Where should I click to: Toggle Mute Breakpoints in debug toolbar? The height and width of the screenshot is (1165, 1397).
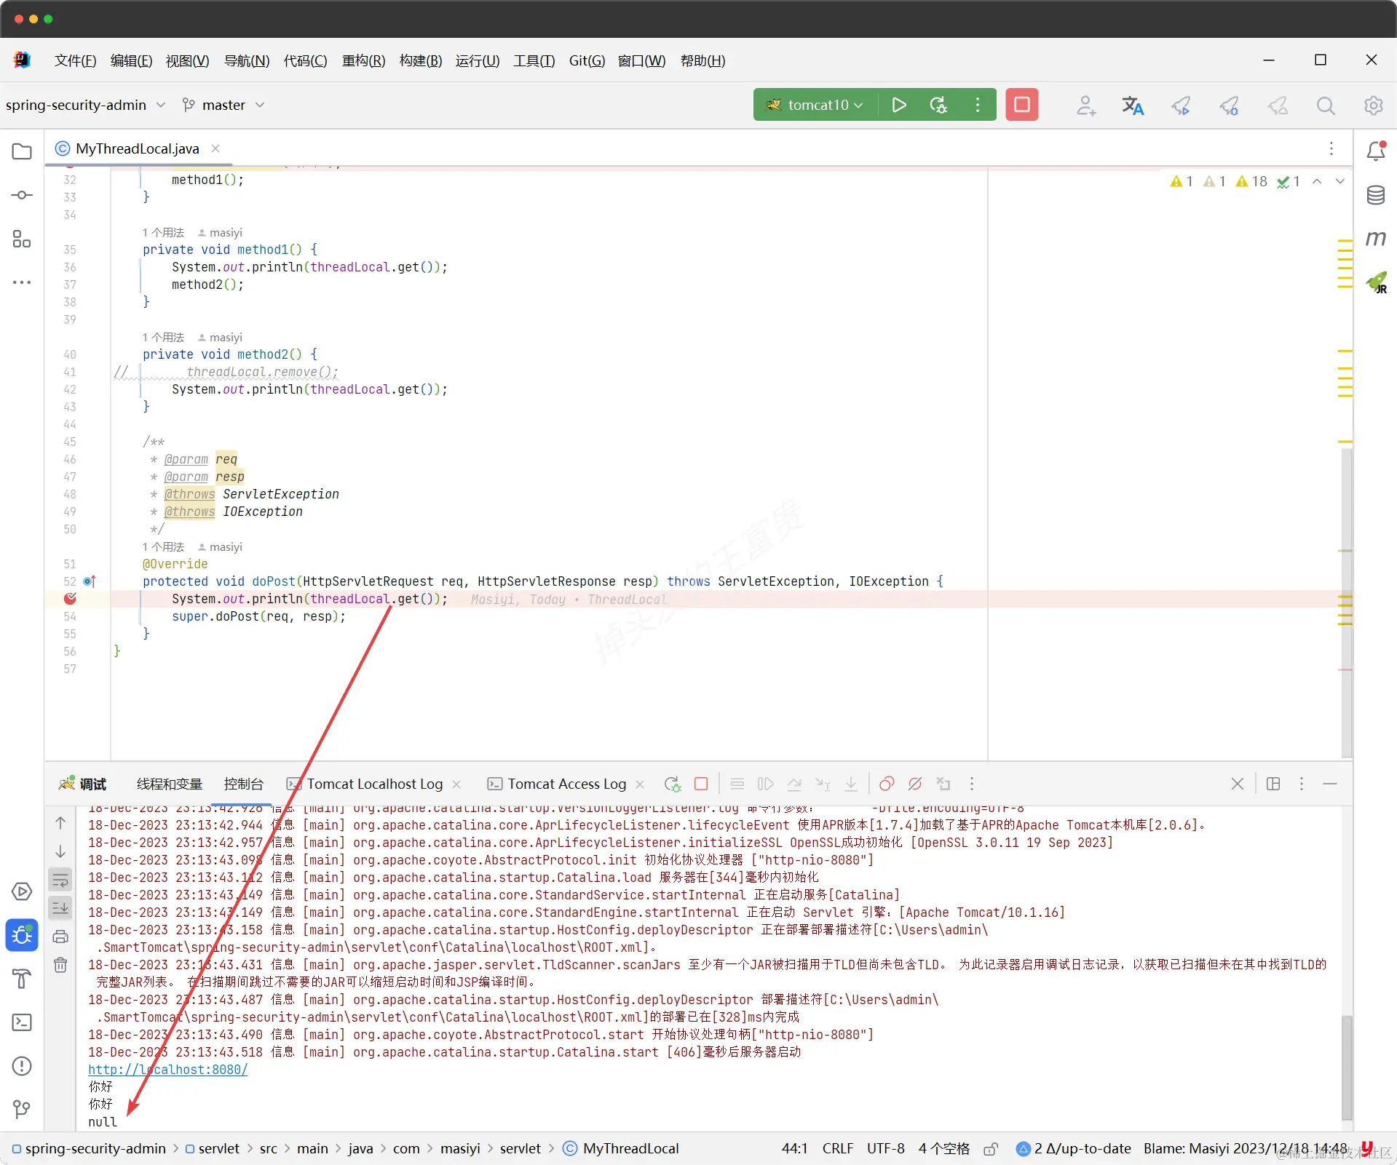click(915, 784)
